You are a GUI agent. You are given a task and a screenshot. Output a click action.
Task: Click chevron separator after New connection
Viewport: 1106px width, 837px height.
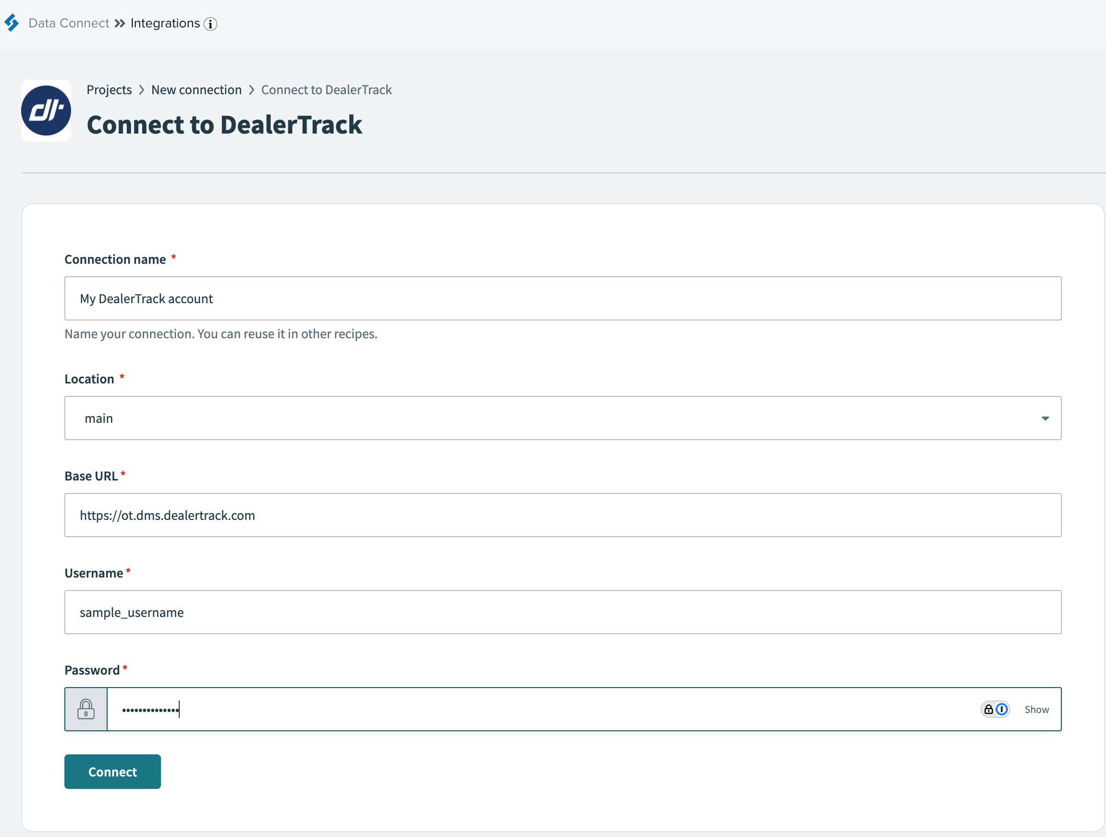click(x=251, y=90)
